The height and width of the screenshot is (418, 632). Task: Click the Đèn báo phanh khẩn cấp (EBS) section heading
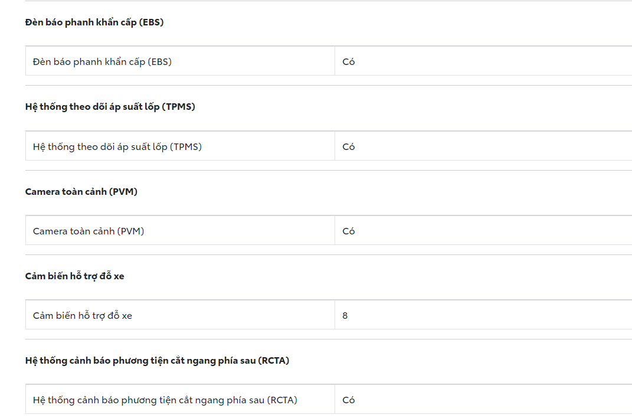pyautogui.click(x=94, y=22)
